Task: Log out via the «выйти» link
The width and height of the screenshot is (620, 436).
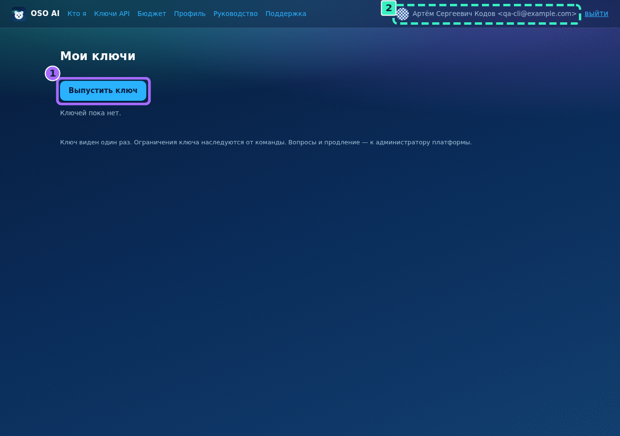Action: [x=596, y=14]
